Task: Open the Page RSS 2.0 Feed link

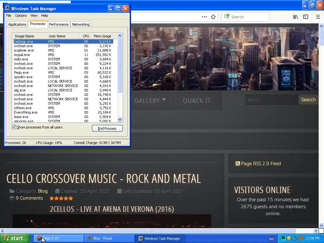Action: 261,164
